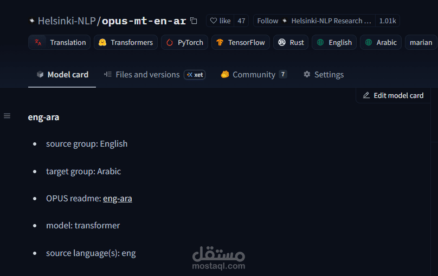Click the avatar next to Follow
The image size is (438, 276).
point(285,21)
